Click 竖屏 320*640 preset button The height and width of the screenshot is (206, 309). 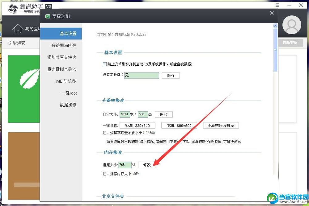pyautogui.click(x=138, y=126)
